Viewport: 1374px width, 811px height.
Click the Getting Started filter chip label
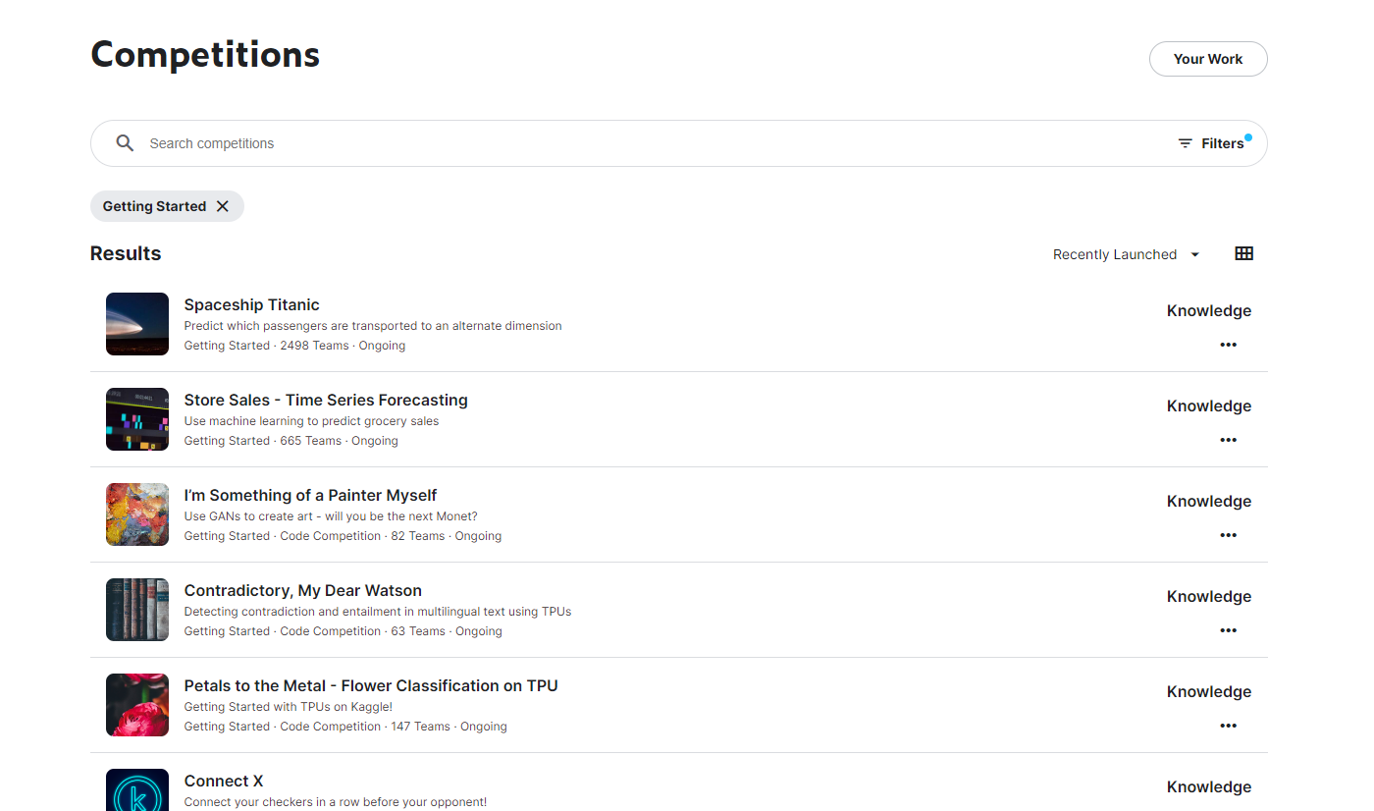pos(154,206)
